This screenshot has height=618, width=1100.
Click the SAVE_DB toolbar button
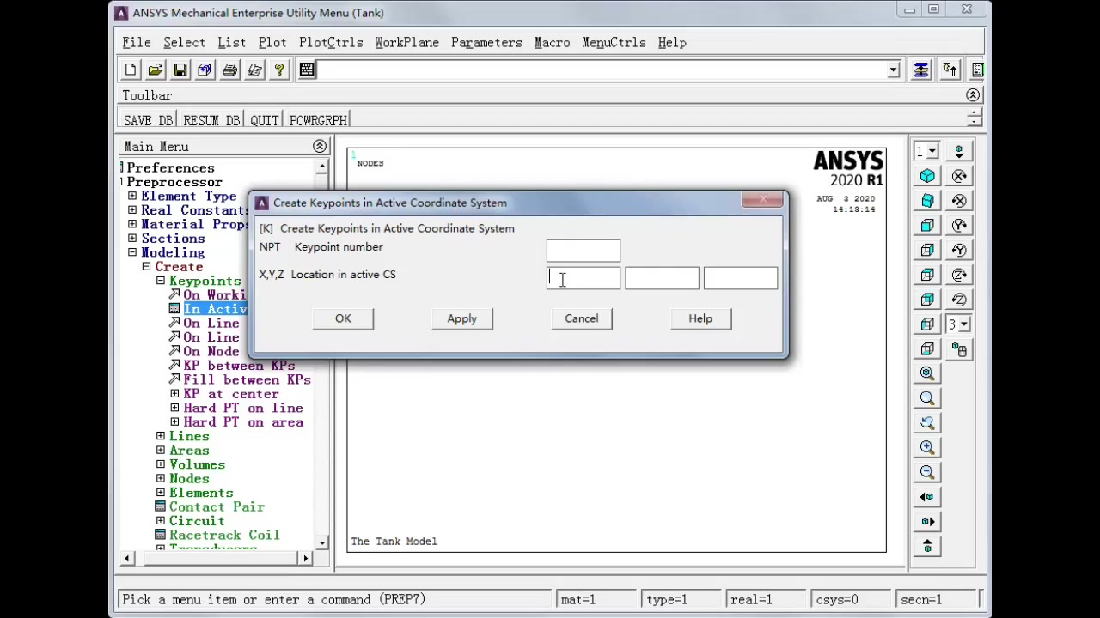tap(148, 120)
